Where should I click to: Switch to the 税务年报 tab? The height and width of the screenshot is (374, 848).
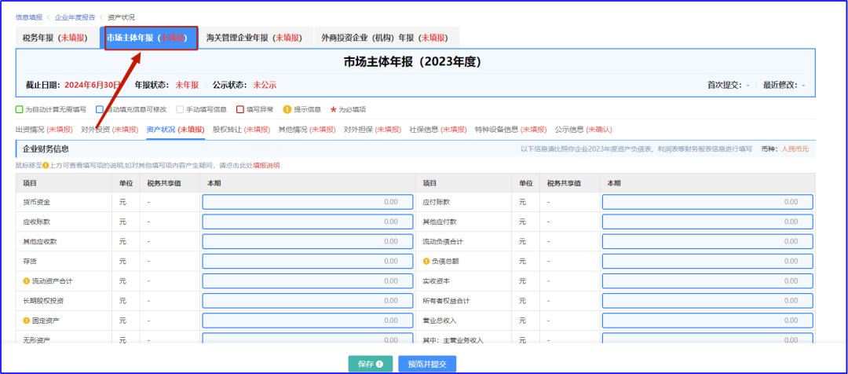click(55, 38)
